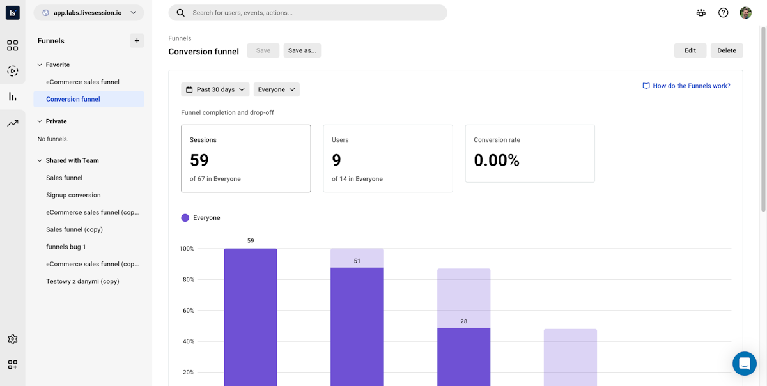Open the Signup conversion funnel

(x=73, y=195)
